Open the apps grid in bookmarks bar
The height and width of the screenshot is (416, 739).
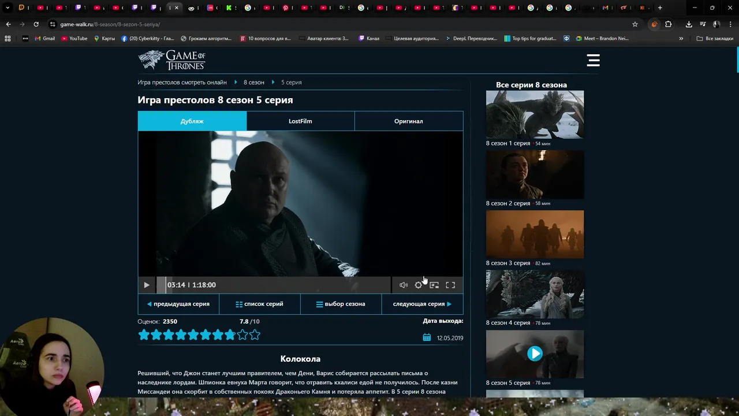[8, 39]
